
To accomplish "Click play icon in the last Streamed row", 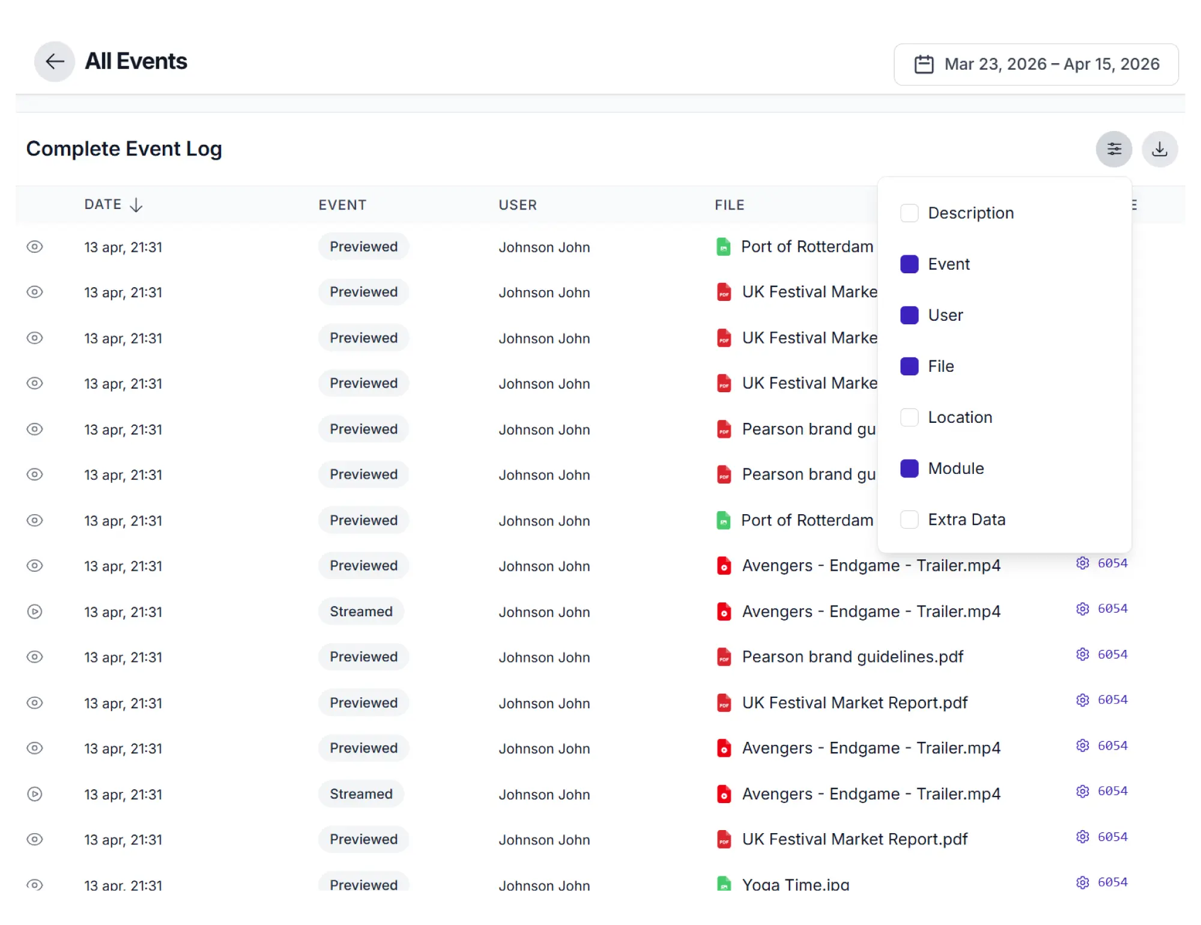I will coord(35,794).
